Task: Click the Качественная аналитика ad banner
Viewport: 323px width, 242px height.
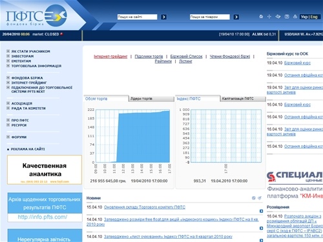Action: [x=45, y=170]
